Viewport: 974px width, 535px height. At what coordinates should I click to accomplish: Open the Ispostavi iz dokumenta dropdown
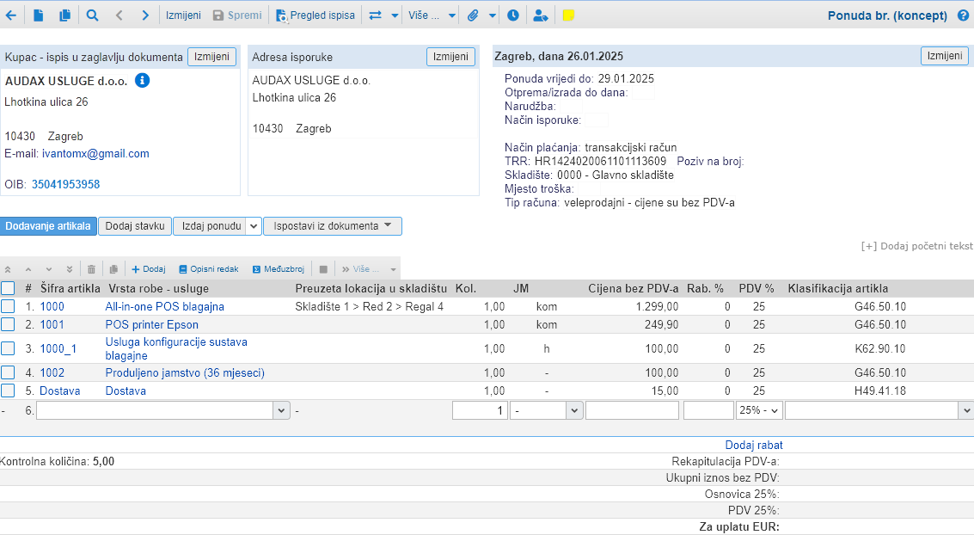tap(332, 226)
